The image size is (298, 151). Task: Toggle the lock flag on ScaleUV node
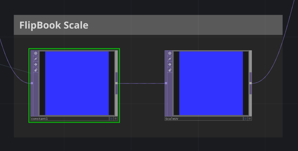pyautogui.click(x=170, y=70)
